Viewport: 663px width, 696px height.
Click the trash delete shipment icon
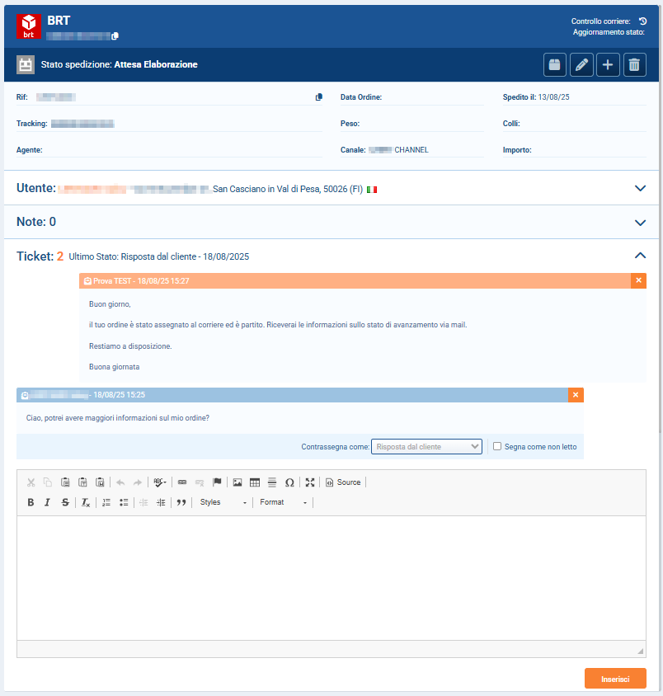point(633,64)
